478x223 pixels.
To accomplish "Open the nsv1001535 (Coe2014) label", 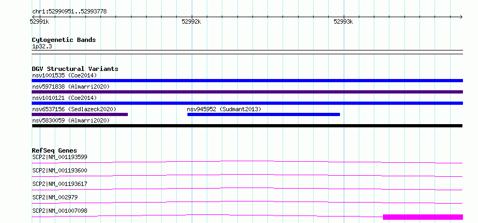I will pos(64,75).
